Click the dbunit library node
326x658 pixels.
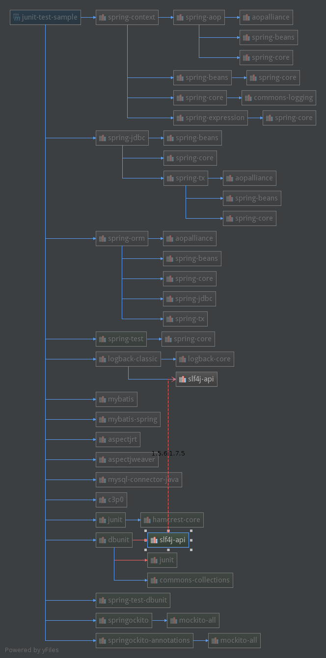click(x=114, y=540)
